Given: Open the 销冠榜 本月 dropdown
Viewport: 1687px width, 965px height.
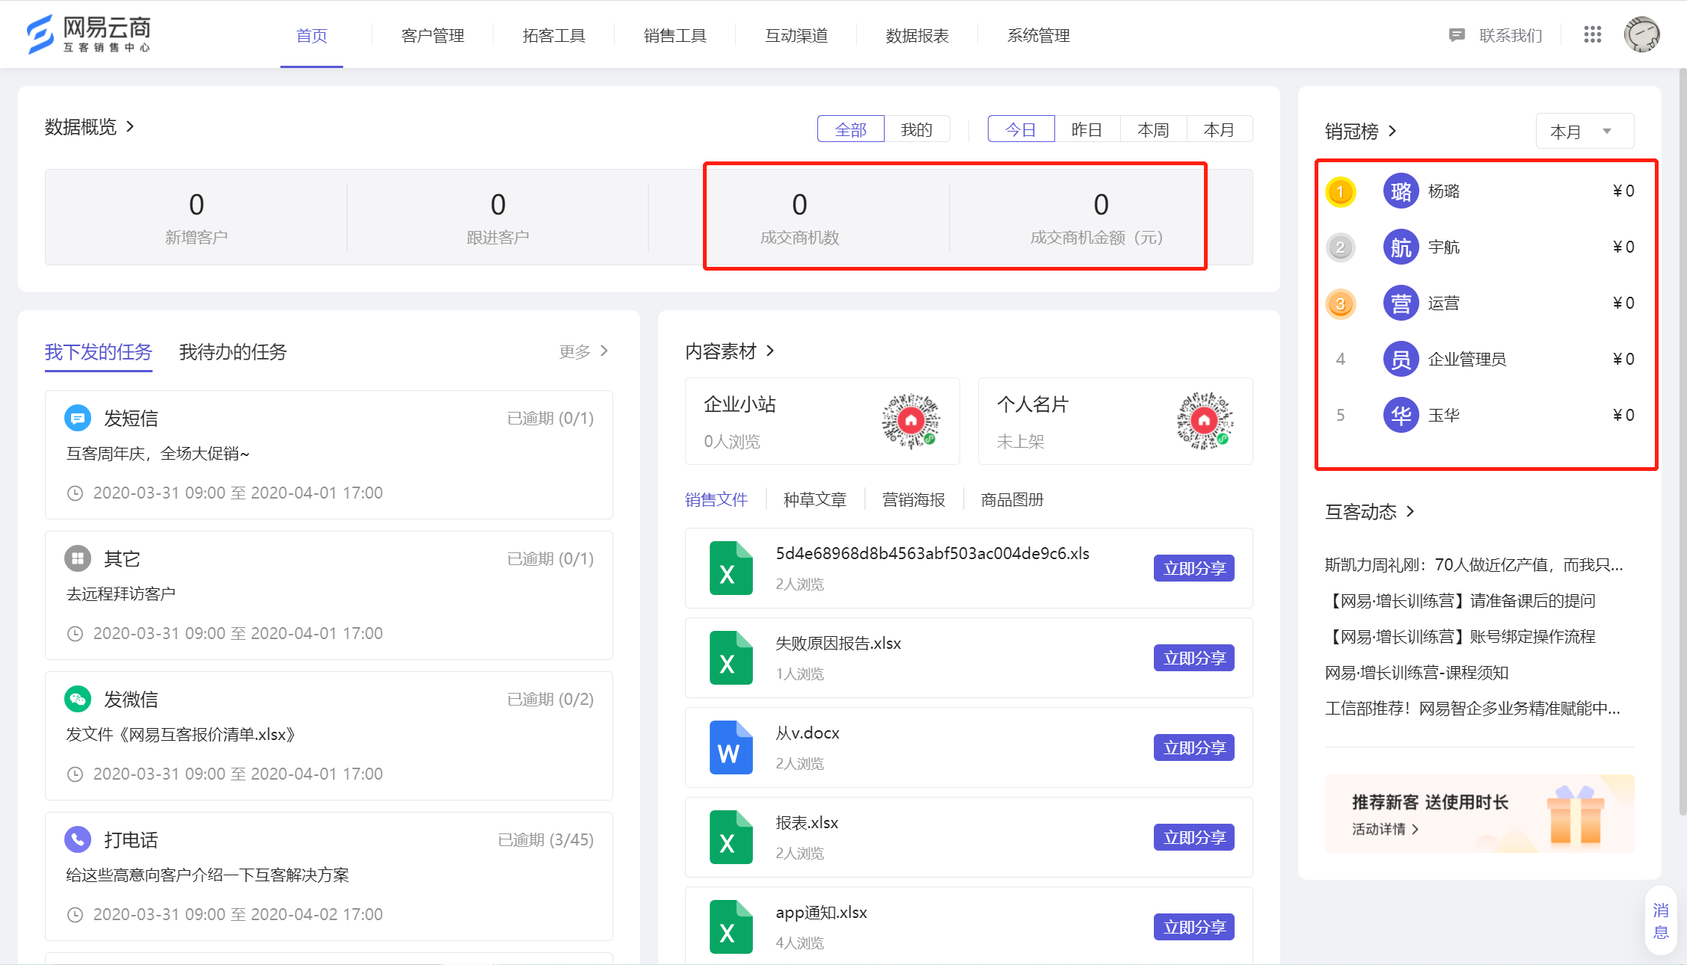Looking at the screenshot, I should [1585, 132].
